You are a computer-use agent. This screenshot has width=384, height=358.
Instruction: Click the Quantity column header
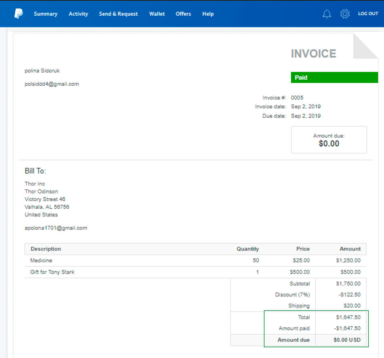click(x=248, y=249)
